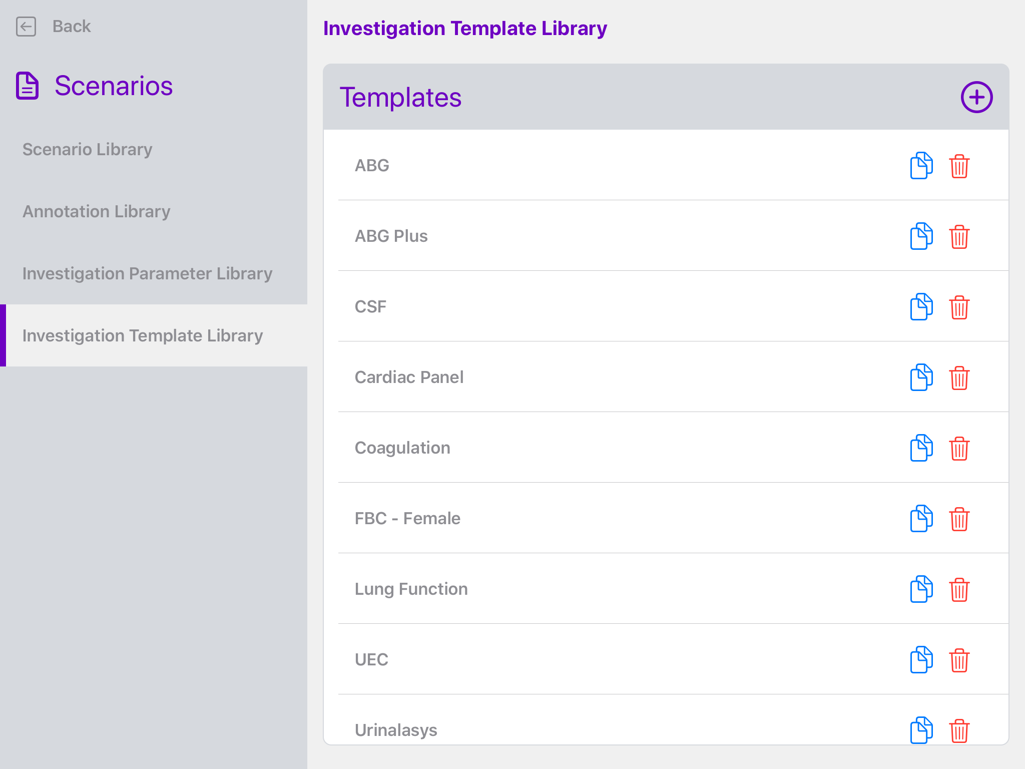Delete the UEC template
This screenshot has width=1025, height=769.
(959, 660)
